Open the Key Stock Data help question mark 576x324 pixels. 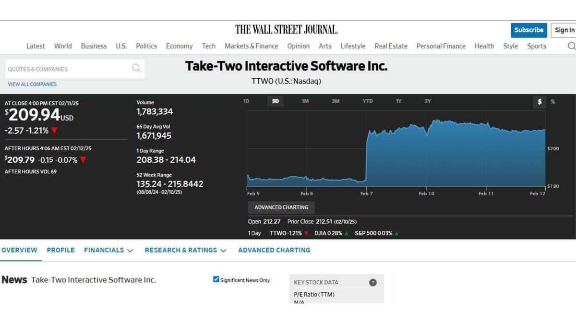point(373,282)
